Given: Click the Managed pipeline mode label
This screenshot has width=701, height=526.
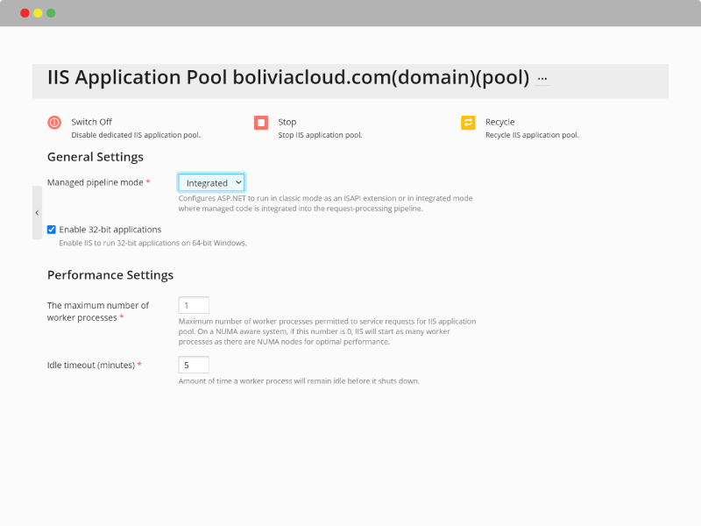Looking at the screenshot, I should (96, 182).
